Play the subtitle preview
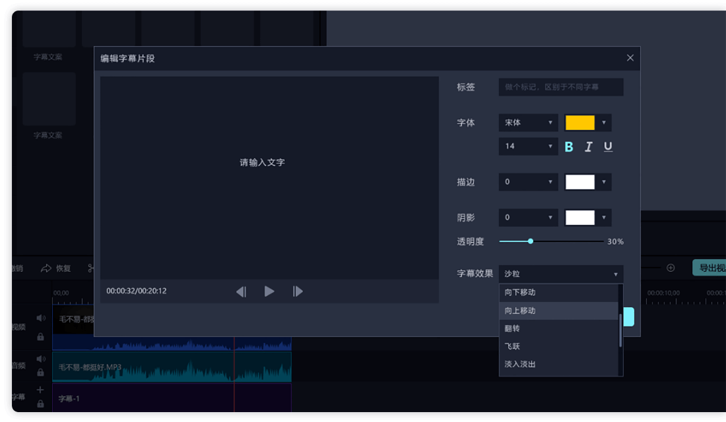The image size is (726, 422). [271, 291]
